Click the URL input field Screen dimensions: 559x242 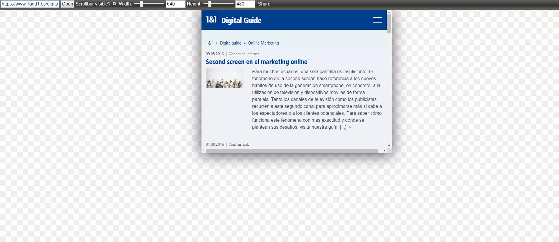click(30, 4)
